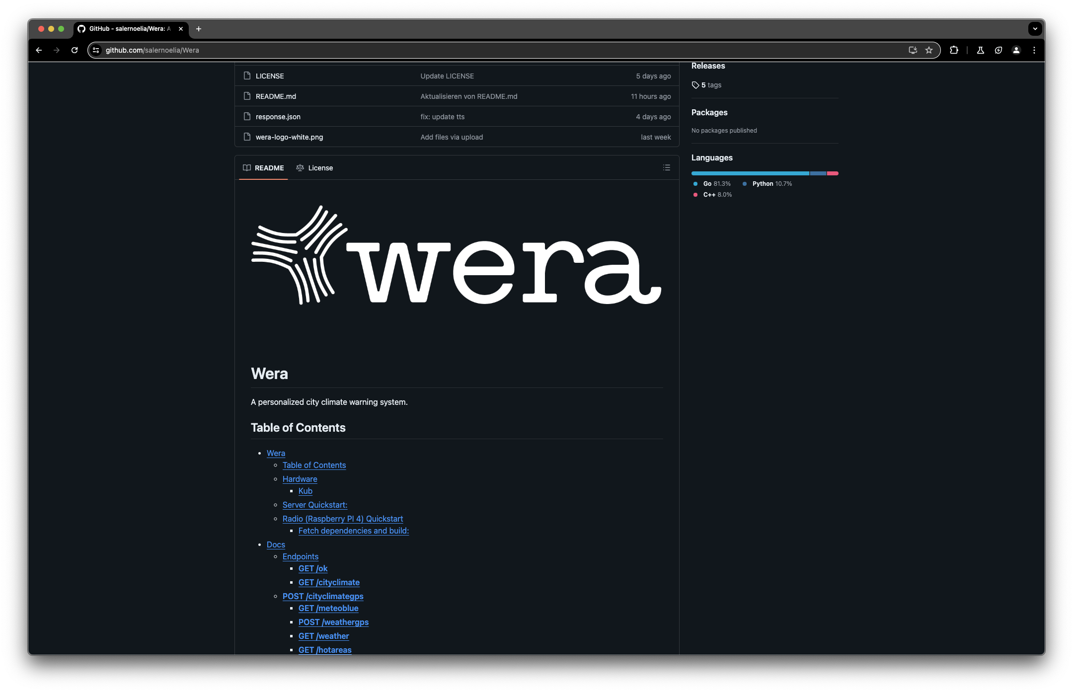Jump to the Docs section
Screen dimensions: 1073x692
(x=276, y=544)
